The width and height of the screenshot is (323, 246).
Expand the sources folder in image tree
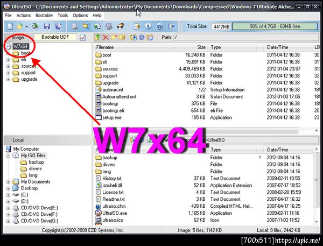[8, 66]
